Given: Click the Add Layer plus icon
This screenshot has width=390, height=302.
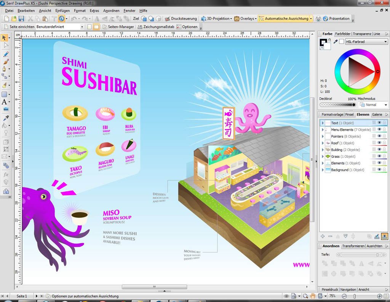Looking at the screenshot, I should pyautogui.click(x=323, y=236).
